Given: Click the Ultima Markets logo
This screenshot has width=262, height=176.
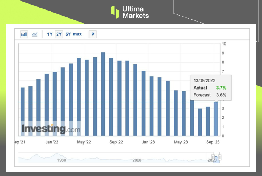Looking at the screenshot, I should pyautogui.click(x=130, y=12).
